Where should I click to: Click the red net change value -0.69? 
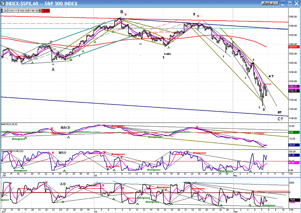point(46,11)
